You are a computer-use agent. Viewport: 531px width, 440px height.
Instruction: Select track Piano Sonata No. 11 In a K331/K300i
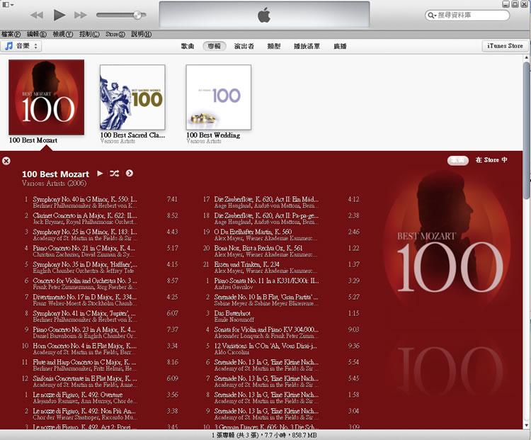tap(281, 283)
